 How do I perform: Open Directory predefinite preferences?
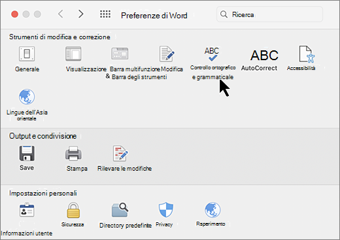click(120, 210)
